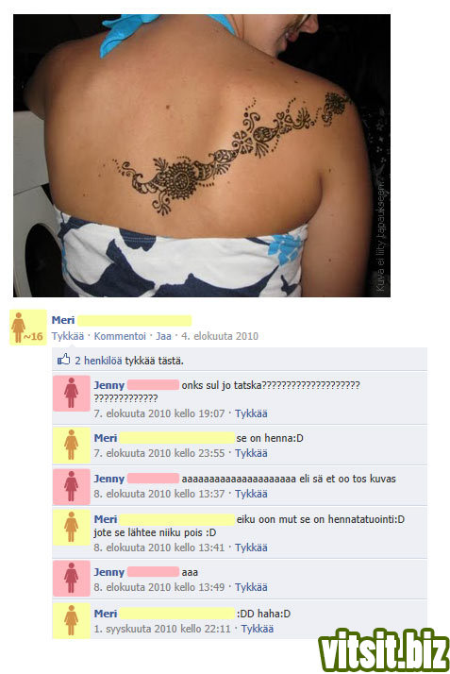
Task: Open Jenny's avatar on tatska comment
Action: click(x=72, y=394)
